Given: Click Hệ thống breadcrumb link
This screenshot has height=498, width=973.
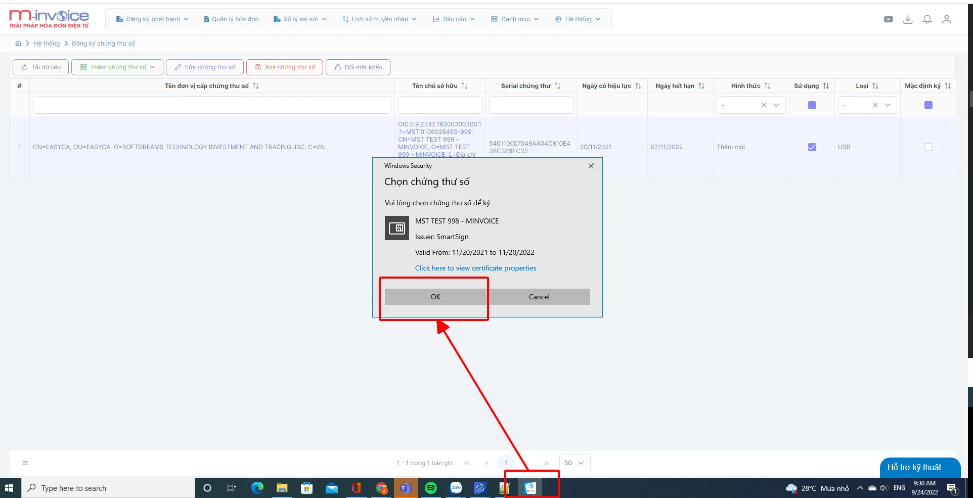Looking at the screenshot, I should (x=47, y=43).
